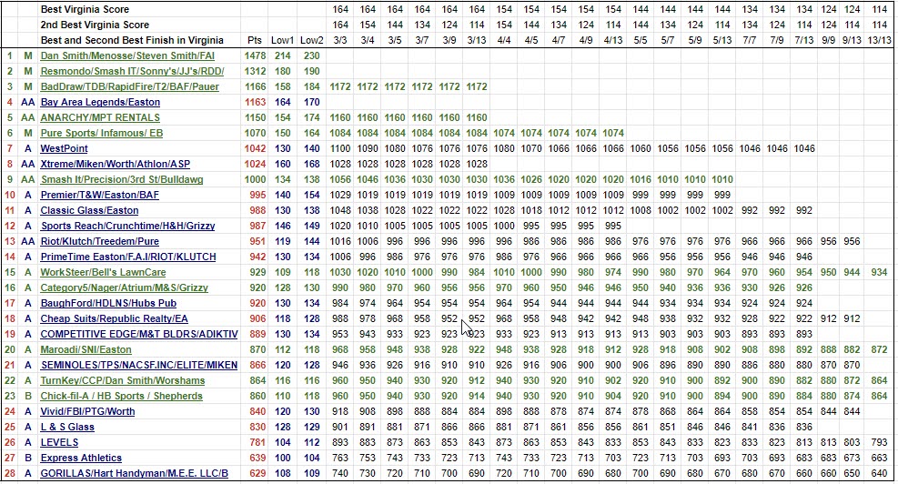Select the Low1 column header

282,40
